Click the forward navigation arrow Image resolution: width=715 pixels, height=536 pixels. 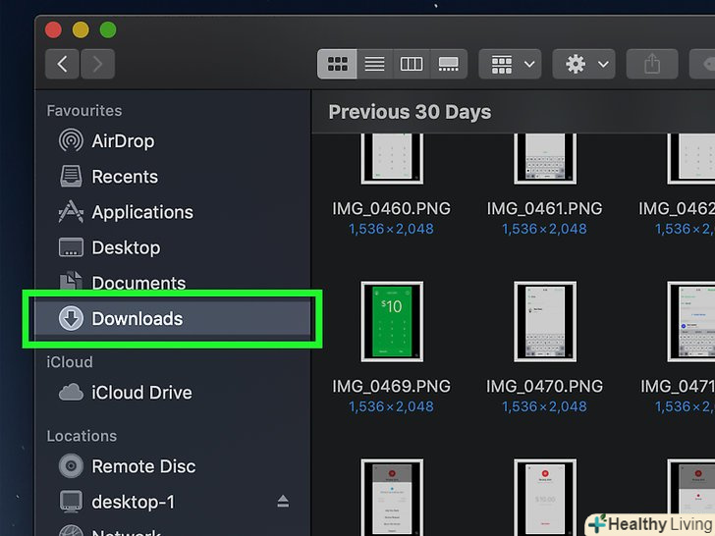tap(97, 65)
